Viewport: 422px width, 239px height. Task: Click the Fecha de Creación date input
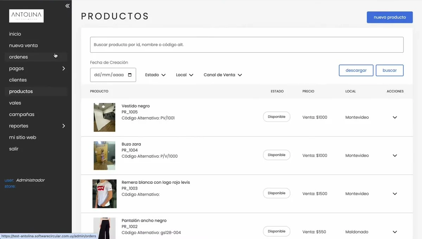click(x=113, y=75)
